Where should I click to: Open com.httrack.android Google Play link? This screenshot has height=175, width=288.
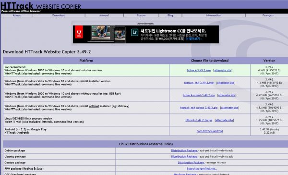pos(210,131)
